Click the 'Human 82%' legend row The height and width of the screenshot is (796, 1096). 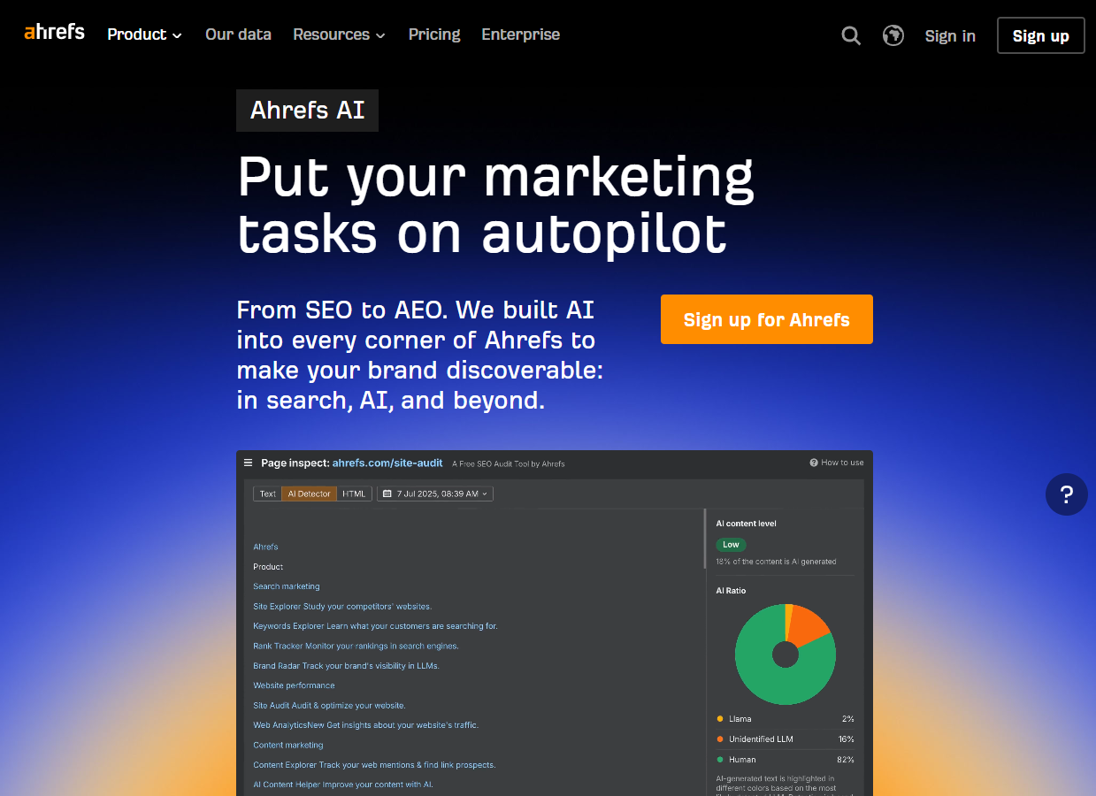point(786,759)
